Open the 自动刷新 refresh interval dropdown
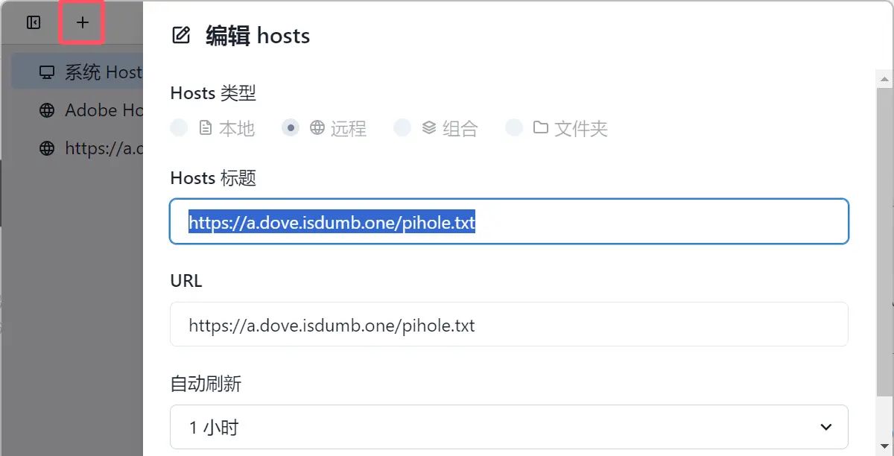 click(x=509, y=426)
